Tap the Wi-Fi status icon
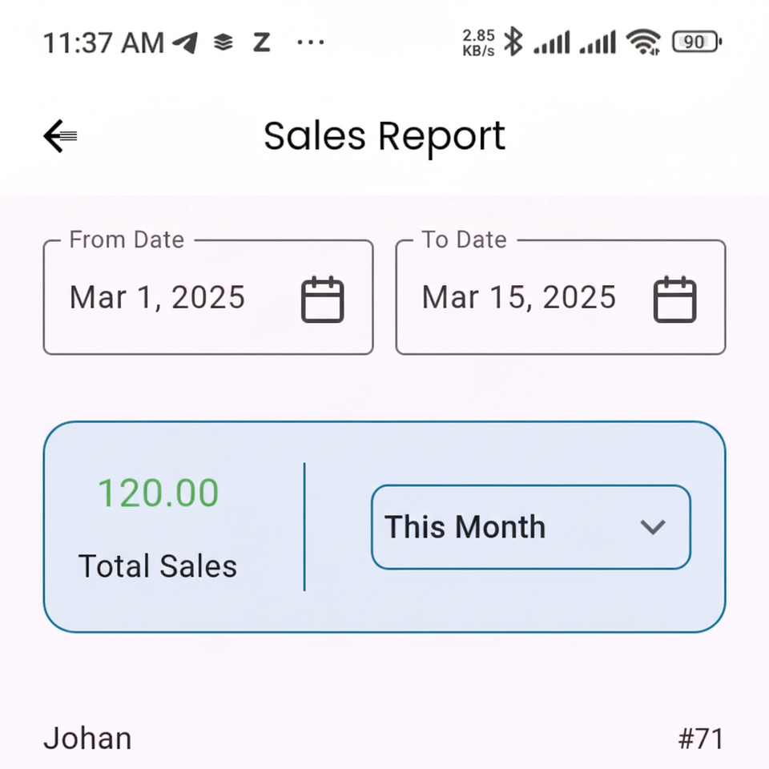 (x=643, y=42)
